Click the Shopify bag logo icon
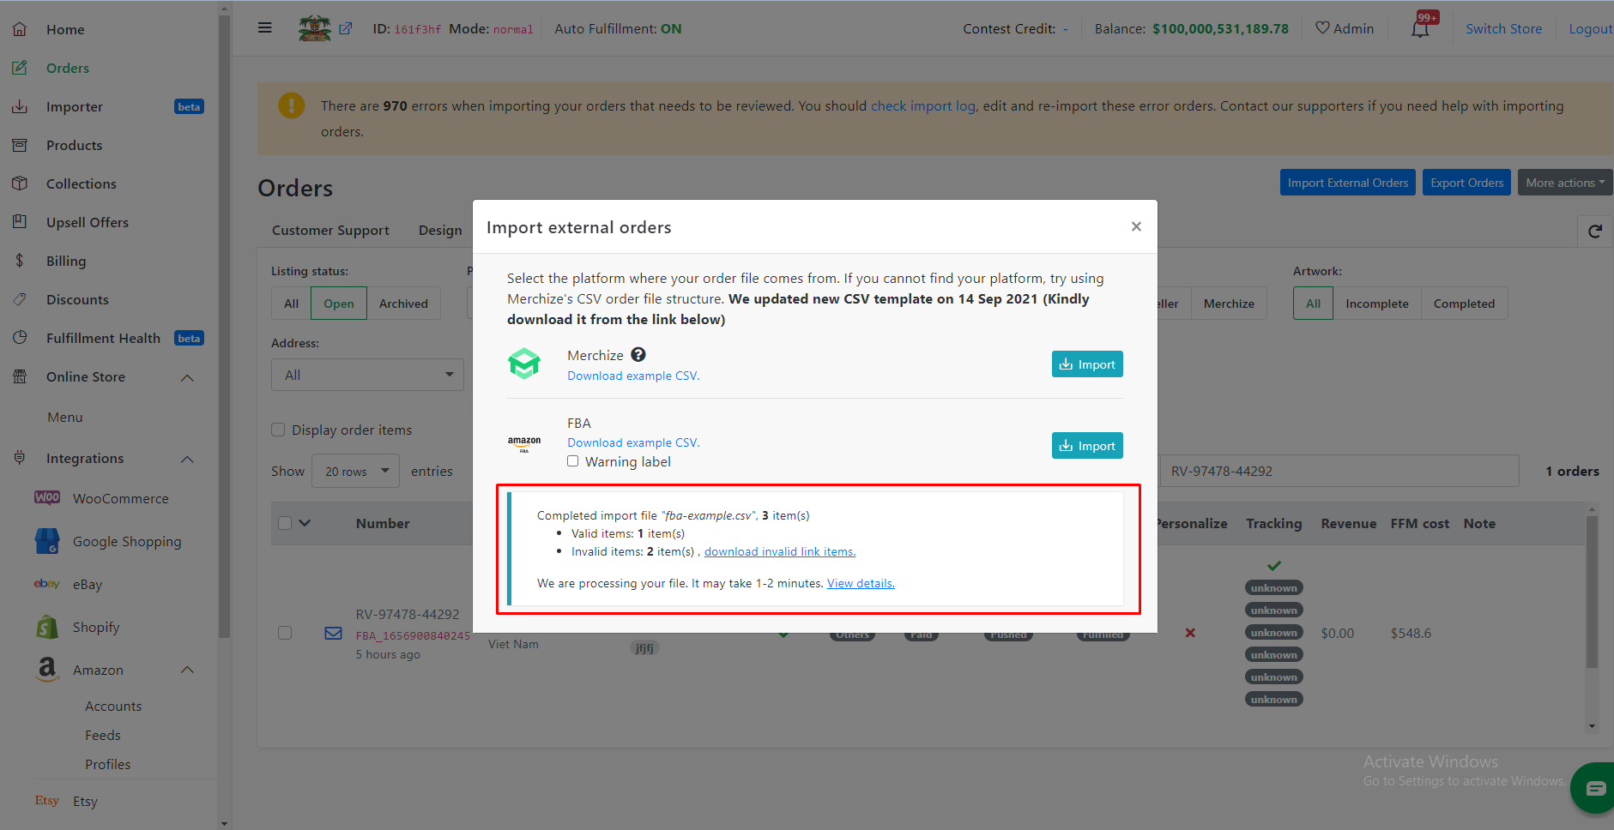This screenshot has height=830, width=1614. click(47, 627)
